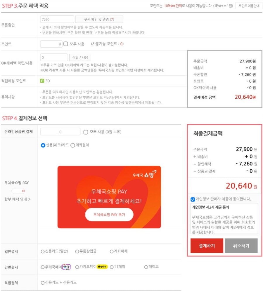263x291 pixels.
Task: Uncheck 개인정보 판매자 제공 동의 checkbox
Action: pos(193,199)
